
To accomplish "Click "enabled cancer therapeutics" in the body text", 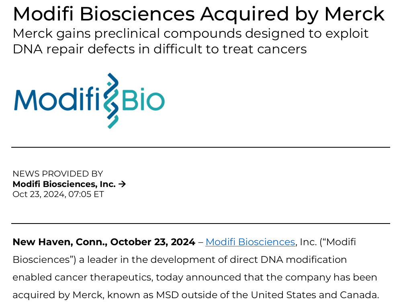I will pos(82,277).
